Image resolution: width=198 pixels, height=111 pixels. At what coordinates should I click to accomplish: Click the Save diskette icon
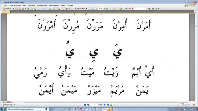[16, 9]
